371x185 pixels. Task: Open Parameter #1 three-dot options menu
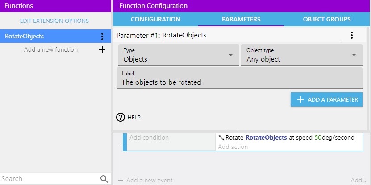[352, 35]
